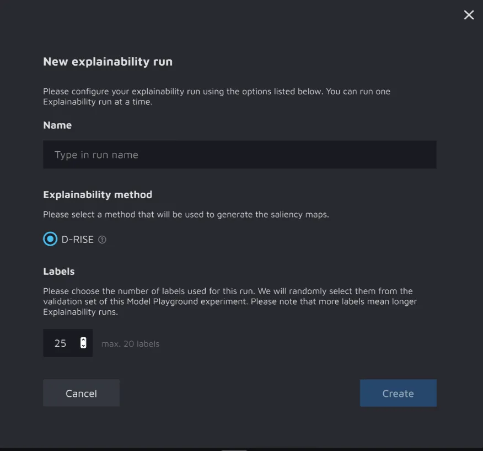Screen dimensions: 483x451
Task: Click the 'Model Playground experiment' description line
Action: point(230,301)
